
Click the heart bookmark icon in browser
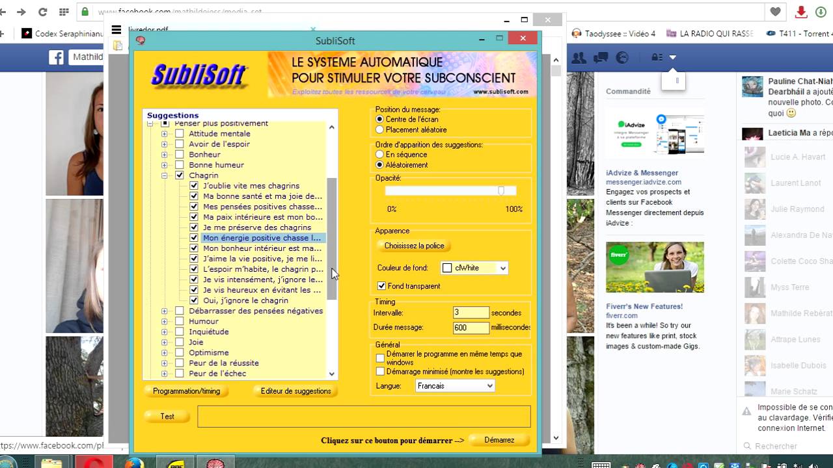[775, 12]
